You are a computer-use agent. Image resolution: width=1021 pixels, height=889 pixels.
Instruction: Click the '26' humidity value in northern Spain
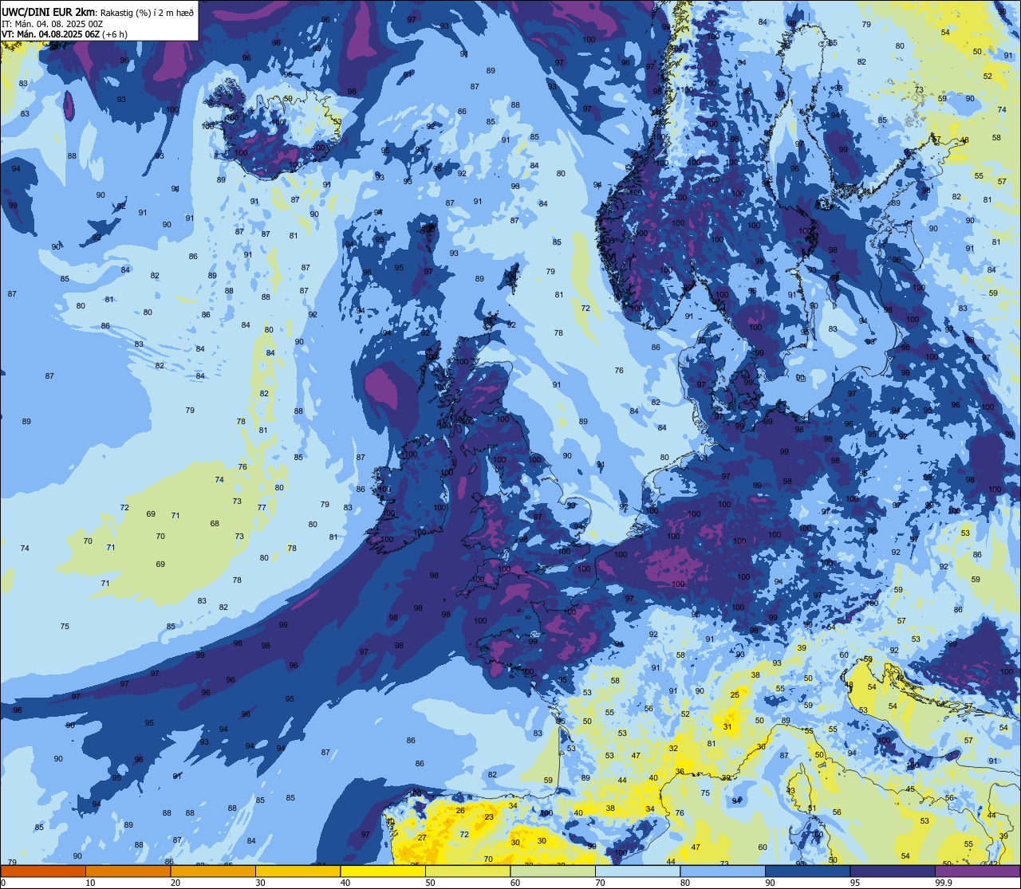point(460,810)
